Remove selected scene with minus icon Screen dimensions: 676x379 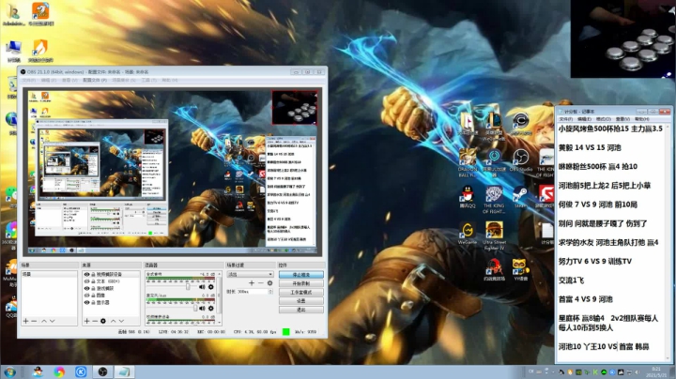click(34, 321)
